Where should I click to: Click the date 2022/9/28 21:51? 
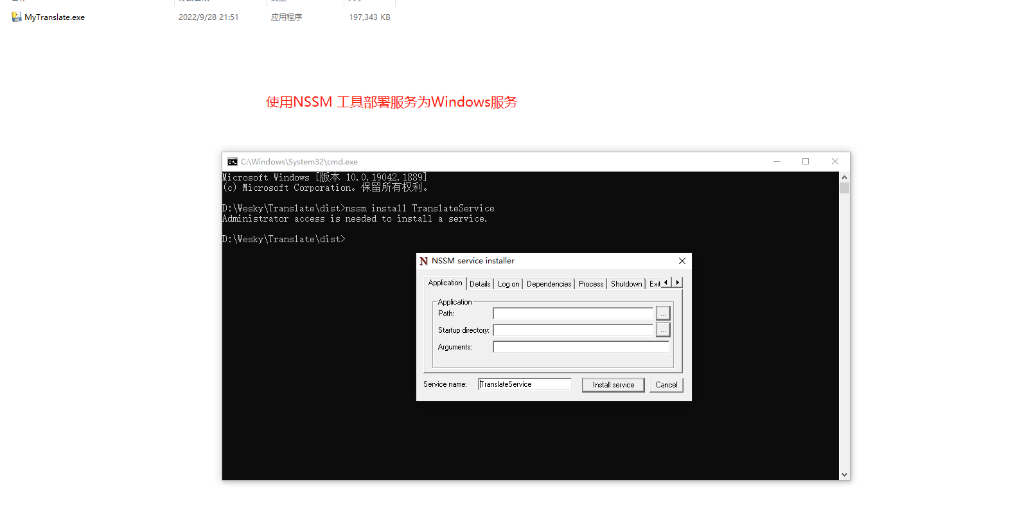coord(209,17)
